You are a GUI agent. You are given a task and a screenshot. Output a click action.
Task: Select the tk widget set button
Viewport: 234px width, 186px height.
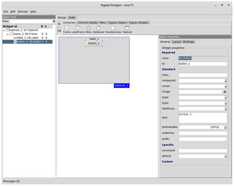point(59,24)
